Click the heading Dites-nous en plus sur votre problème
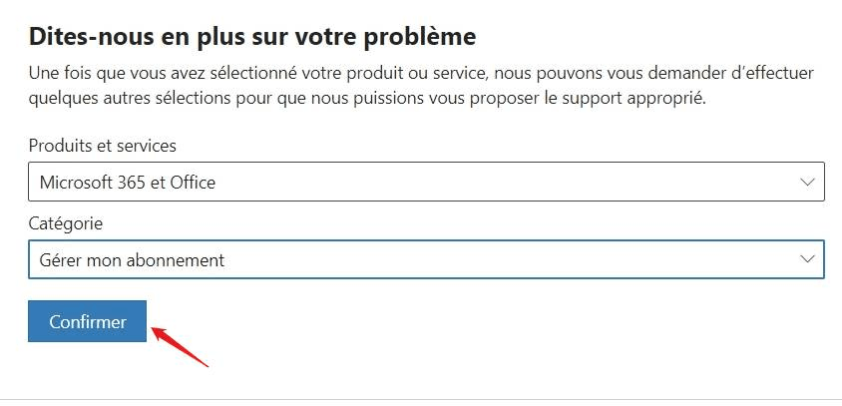842x406 pixels. [252, 37]
